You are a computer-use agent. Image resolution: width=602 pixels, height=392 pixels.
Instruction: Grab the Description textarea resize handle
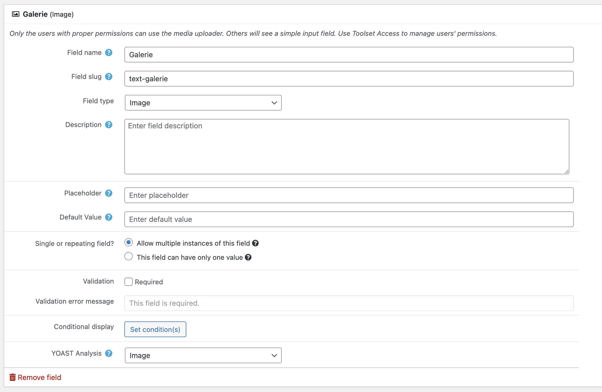pos(566,172)
